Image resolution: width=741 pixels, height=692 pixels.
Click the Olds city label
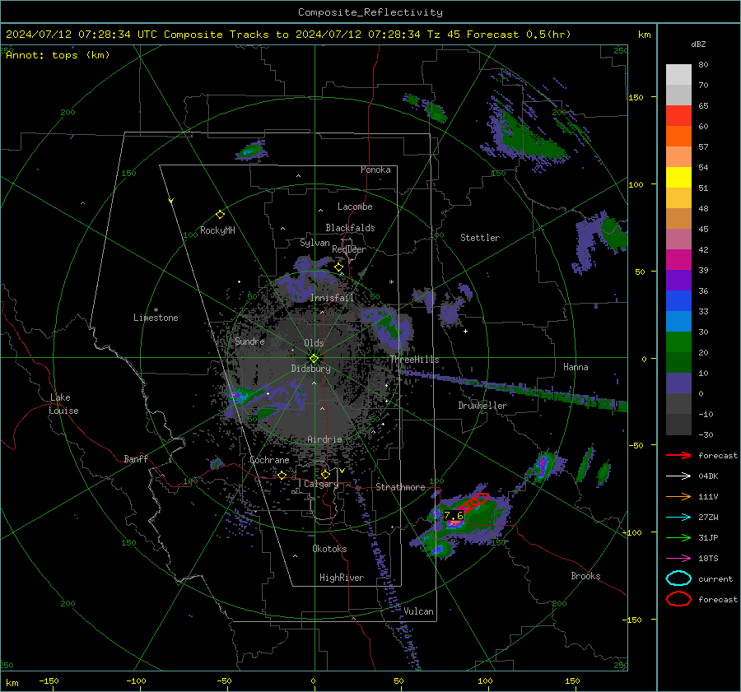(314, 343)
